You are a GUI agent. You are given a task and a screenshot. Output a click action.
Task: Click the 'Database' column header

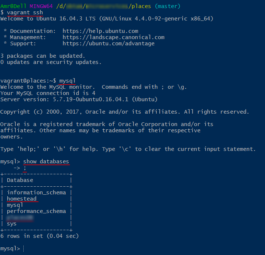pos(20,180)
